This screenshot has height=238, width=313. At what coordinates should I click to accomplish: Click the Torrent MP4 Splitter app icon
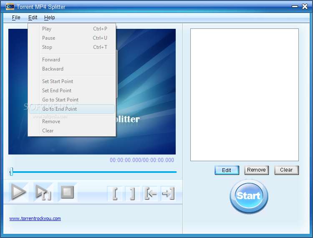(10, 7)
